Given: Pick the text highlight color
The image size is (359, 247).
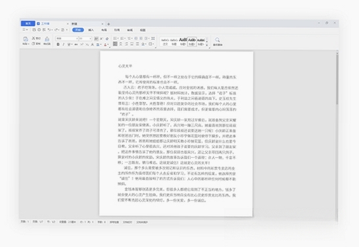Looking at the screenshot, I should 98,45.
